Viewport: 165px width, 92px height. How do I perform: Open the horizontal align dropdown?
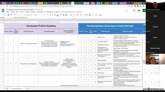[x=71, y=15]
